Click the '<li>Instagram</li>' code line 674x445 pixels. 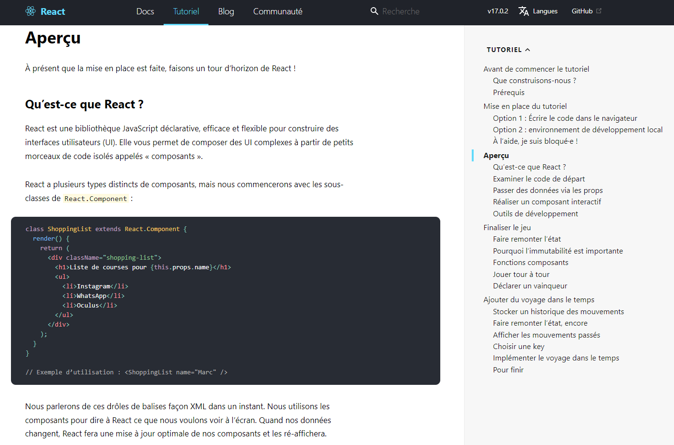point(95,286)
